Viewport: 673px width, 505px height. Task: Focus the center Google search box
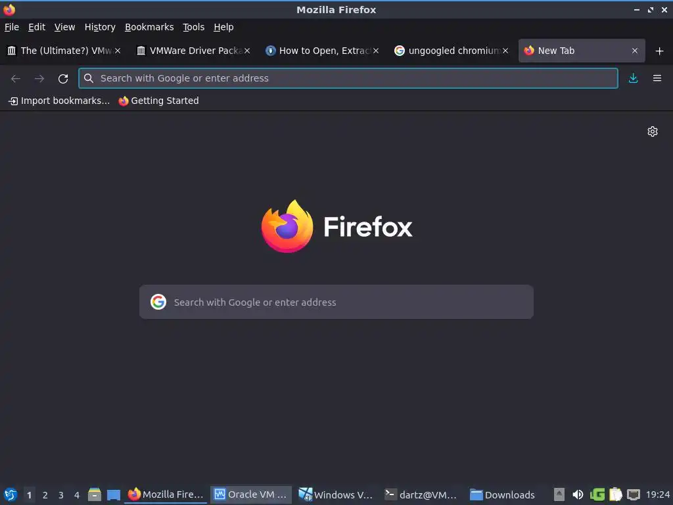[336, 302]
